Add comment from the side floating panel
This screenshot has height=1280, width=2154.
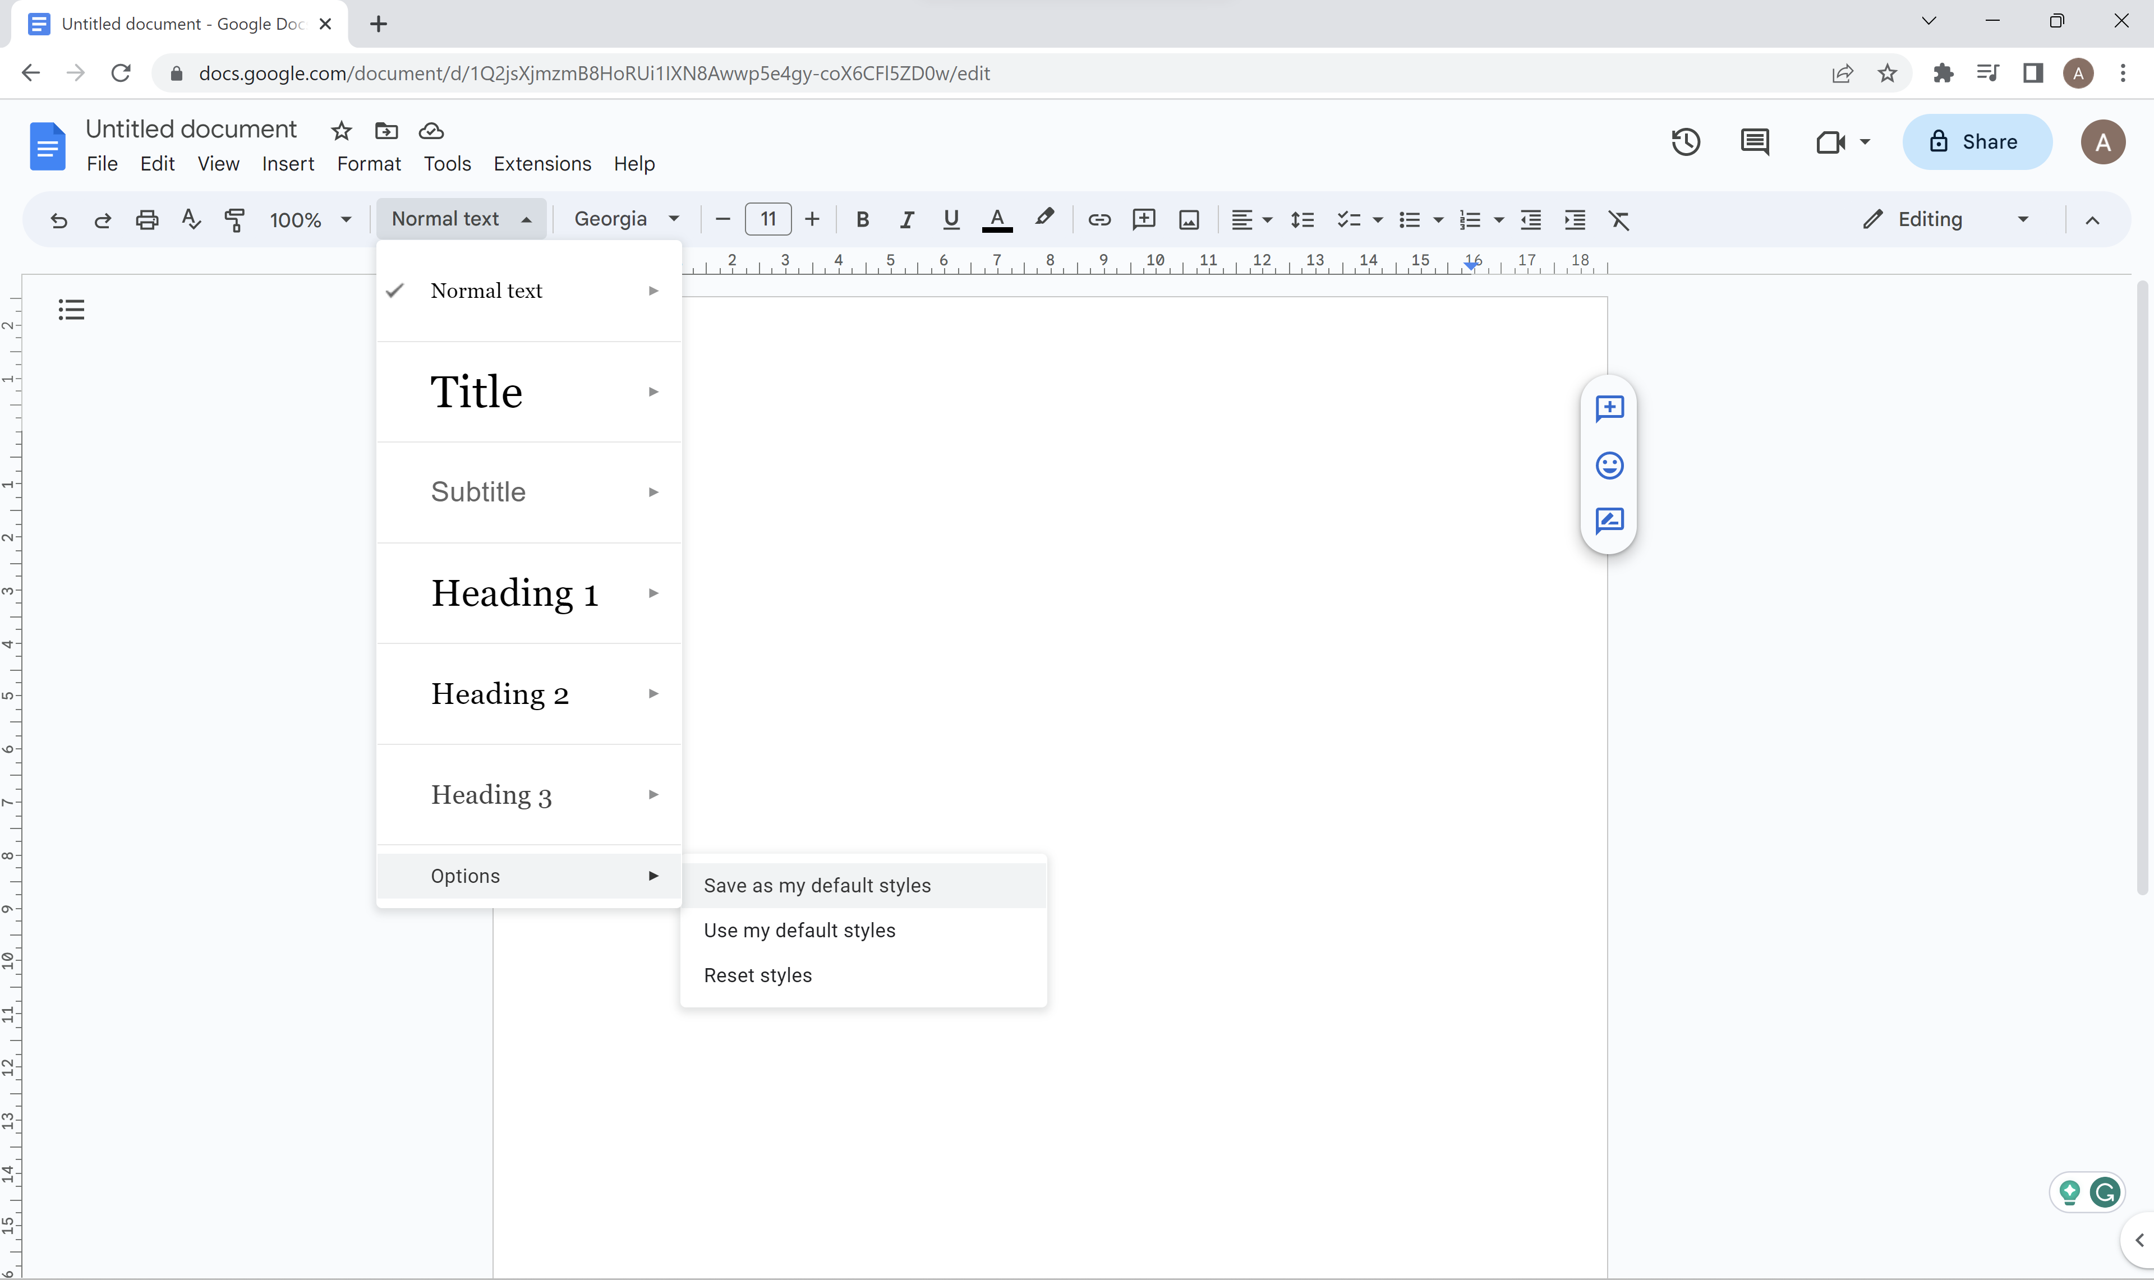tap(1609, 408)
